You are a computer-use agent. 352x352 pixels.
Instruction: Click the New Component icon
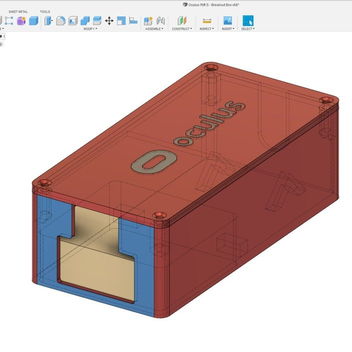(x=148, y=20)
